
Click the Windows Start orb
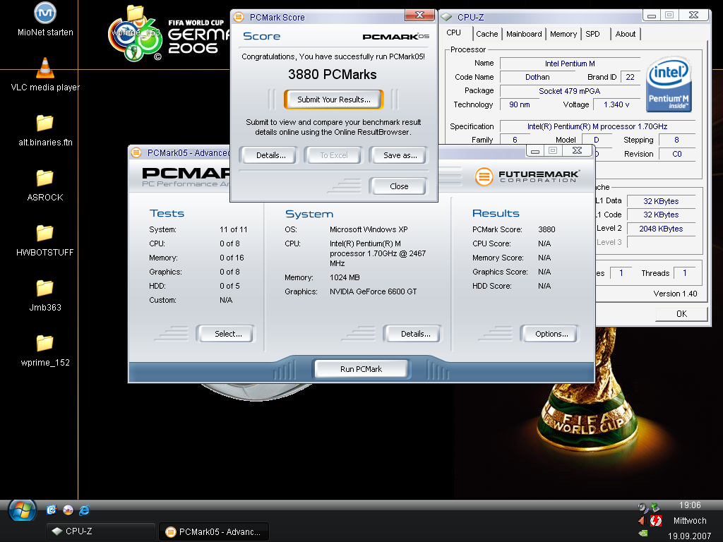pyautogui.click(x=22, y=511)
